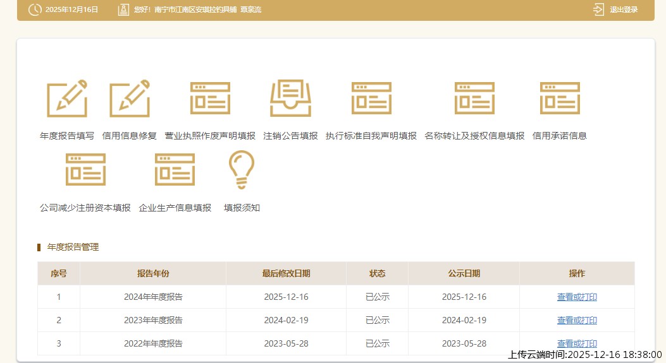
Task: View or print the 2024 annual report
Action: pyautogui.click(x=577, y=297)
